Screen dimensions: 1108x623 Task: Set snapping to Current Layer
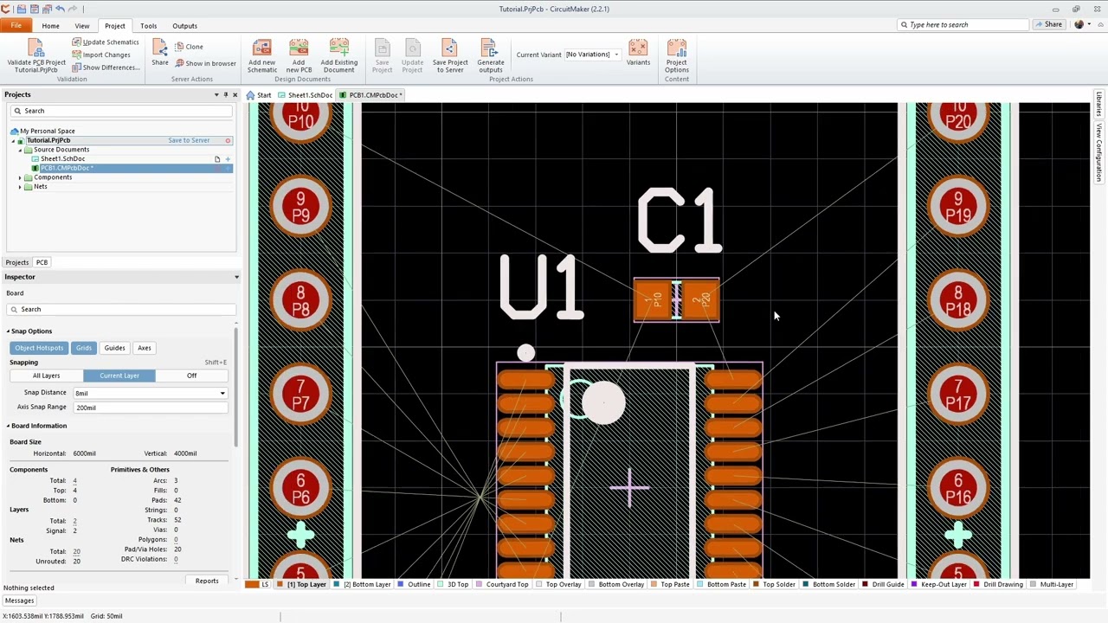click(x=119, y=376)
